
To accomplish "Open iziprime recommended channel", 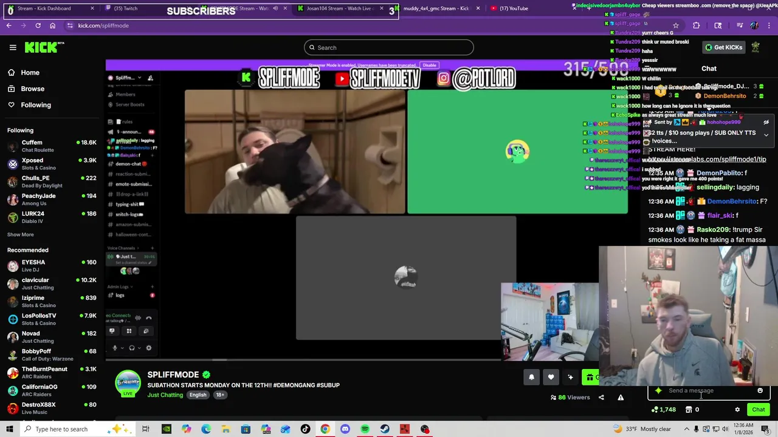I will pos(52,301).
